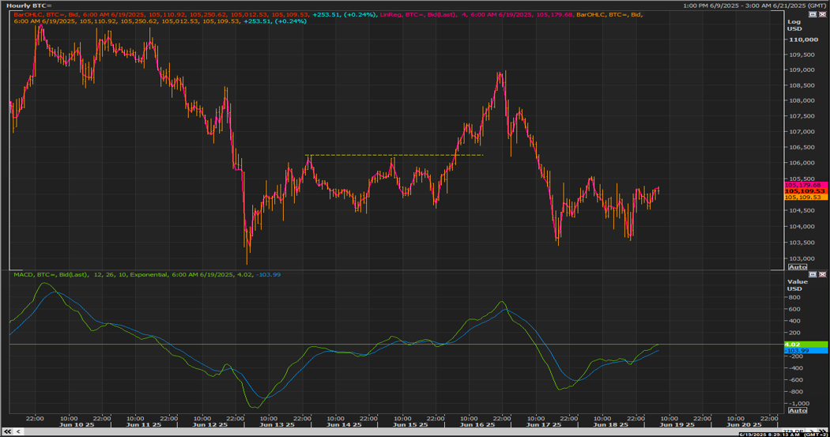Screen dimensions: 830x437
Task: Click the Jun 20 25 date label
Action: [744, 425]
